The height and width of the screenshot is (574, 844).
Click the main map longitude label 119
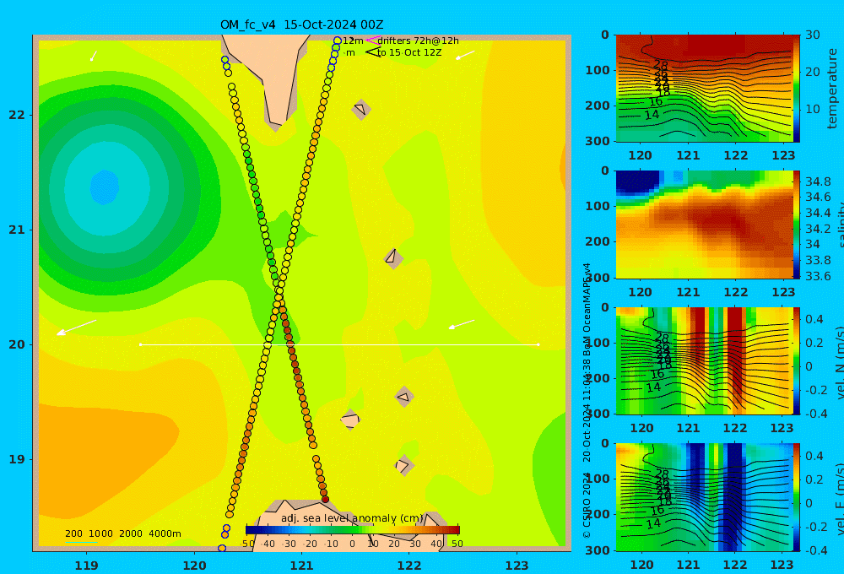86,566
